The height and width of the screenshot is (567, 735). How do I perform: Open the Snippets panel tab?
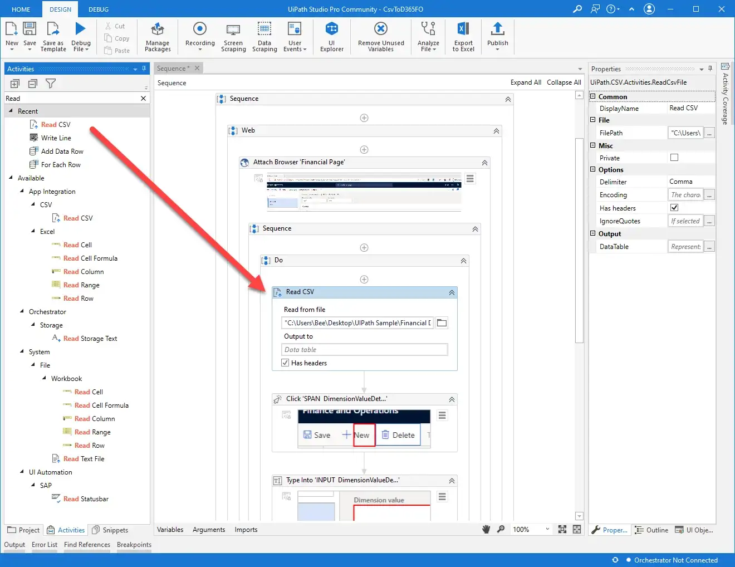(x=110, y=530)
